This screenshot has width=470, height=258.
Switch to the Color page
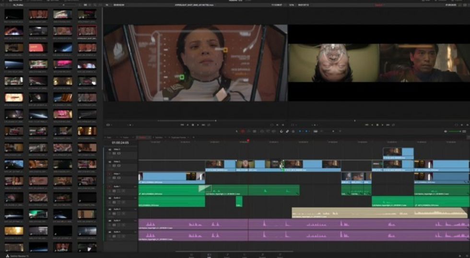[x=245, y=255]
